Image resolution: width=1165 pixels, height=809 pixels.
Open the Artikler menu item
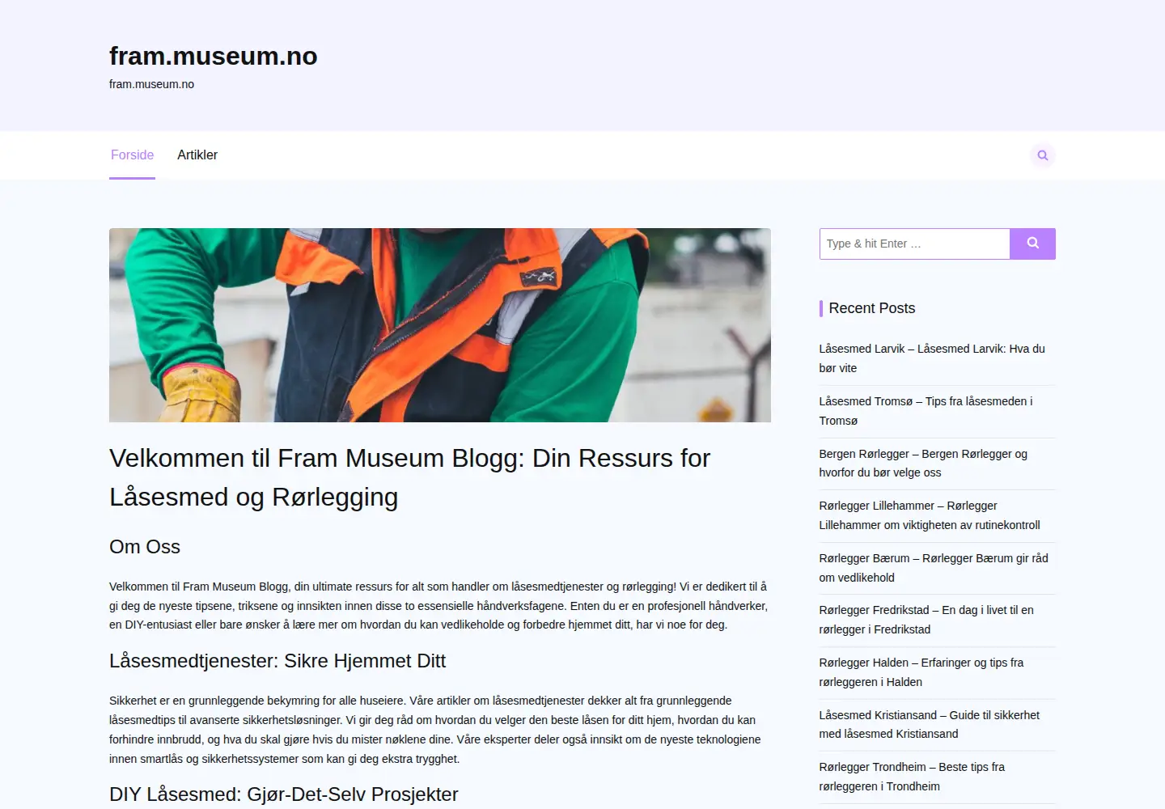pos(197,155)
